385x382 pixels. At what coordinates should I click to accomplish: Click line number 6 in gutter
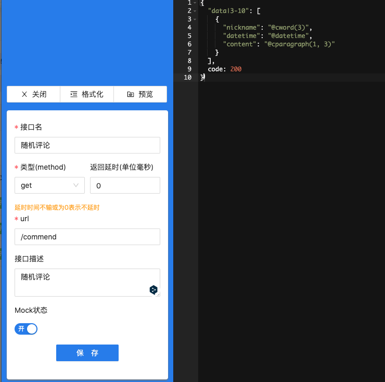(189, 44)
